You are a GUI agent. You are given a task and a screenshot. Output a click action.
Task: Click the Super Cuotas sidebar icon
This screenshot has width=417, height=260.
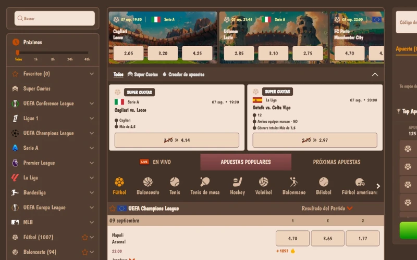pyautogui.click(x=15, y=88)
